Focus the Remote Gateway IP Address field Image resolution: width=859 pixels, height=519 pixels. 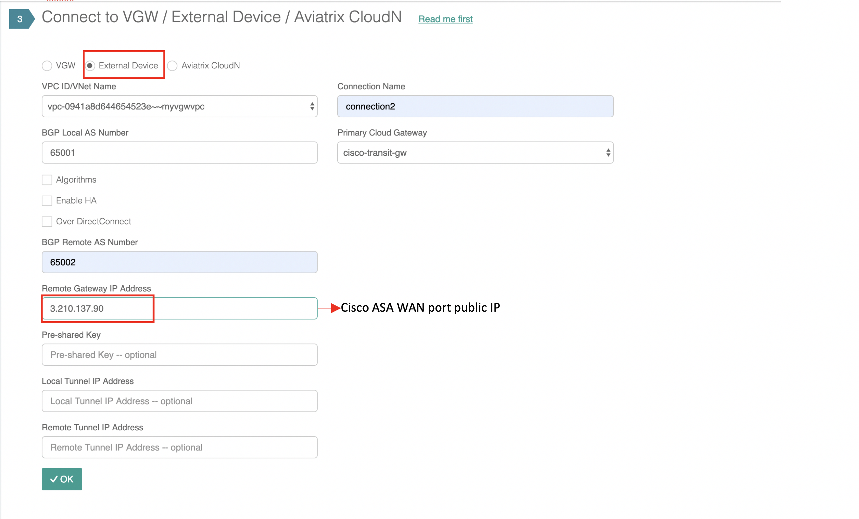click(180, 309)
